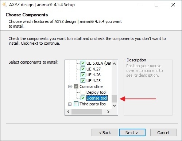The width and height of the screenshot is (182, 141).
Task: Click the Next button
Action: click(x=132, y=133)
